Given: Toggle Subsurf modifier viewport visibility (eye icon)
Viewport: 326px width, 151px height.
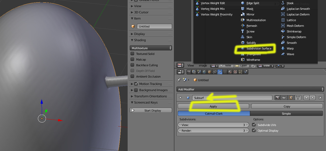Looking at the screenshot, I should pyautogui.click(x=284, y=98).
